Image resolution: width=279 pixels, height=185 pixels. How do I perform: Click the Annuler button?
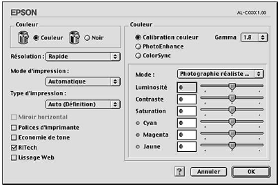(x=209, y=172)
